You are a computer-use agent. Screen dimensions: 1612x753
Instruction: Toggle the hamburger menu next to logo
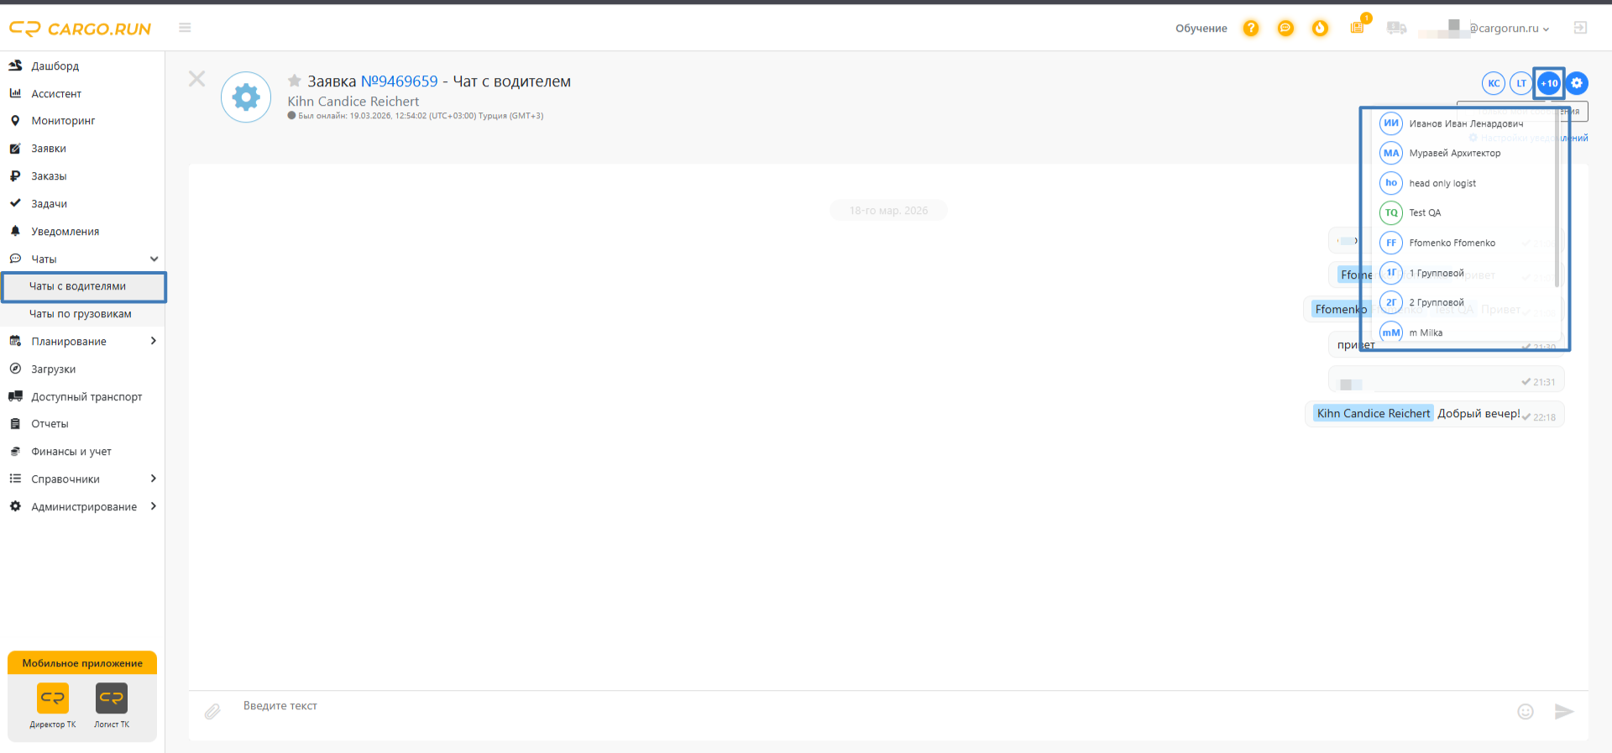(x=185, y=28)
